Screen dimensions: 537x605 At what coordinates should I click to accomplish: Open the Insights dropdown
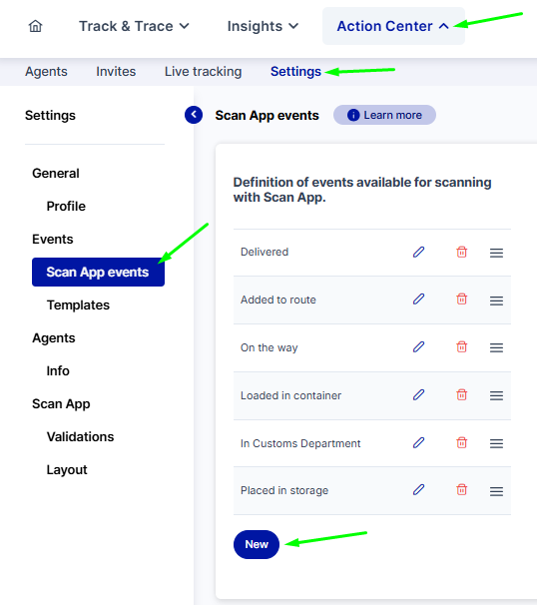point(263,26)
